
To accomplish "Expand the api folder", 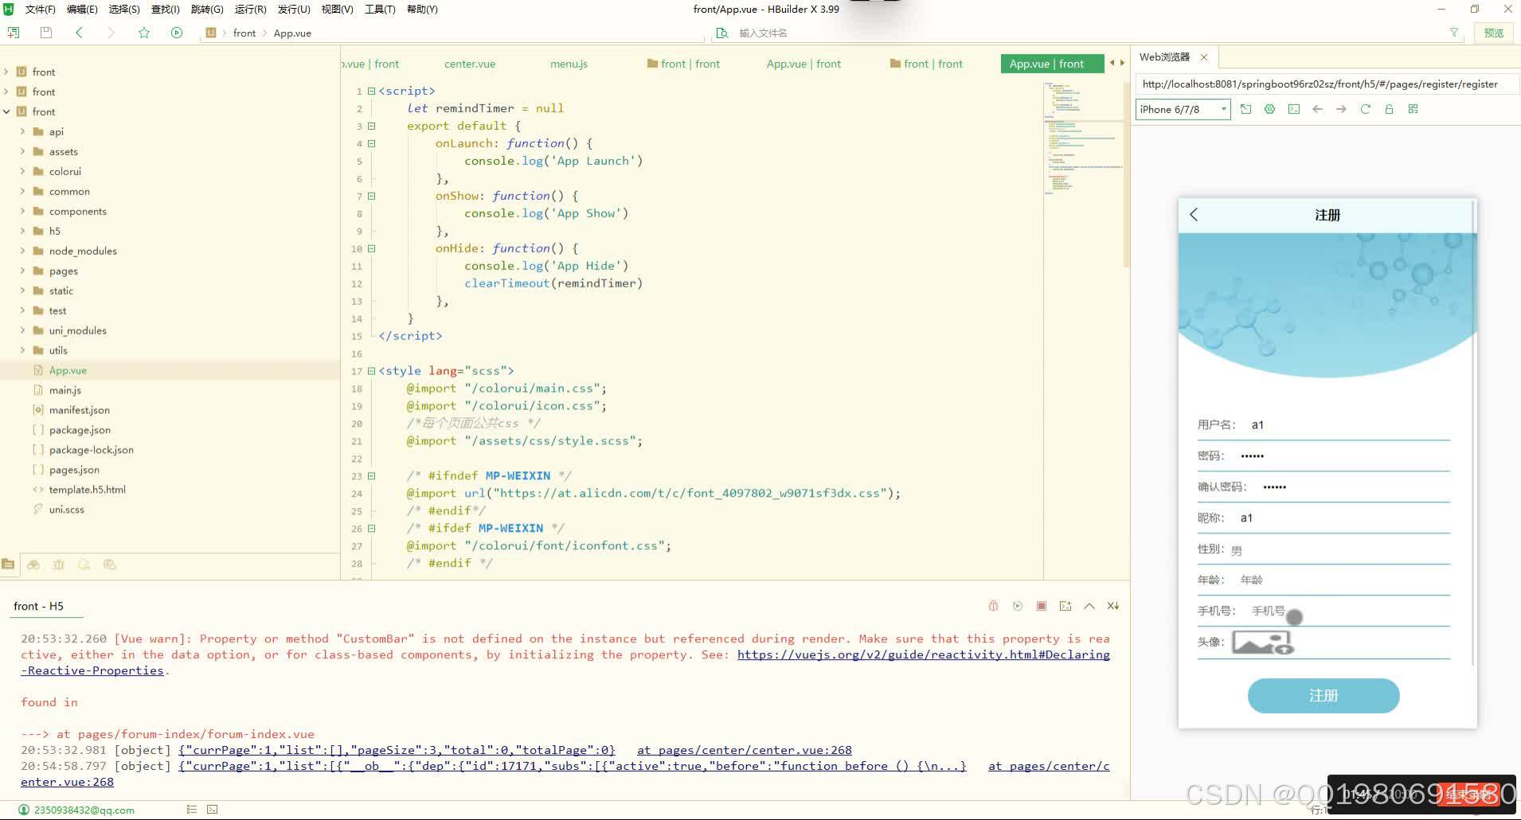I will [x=22, y=131].
